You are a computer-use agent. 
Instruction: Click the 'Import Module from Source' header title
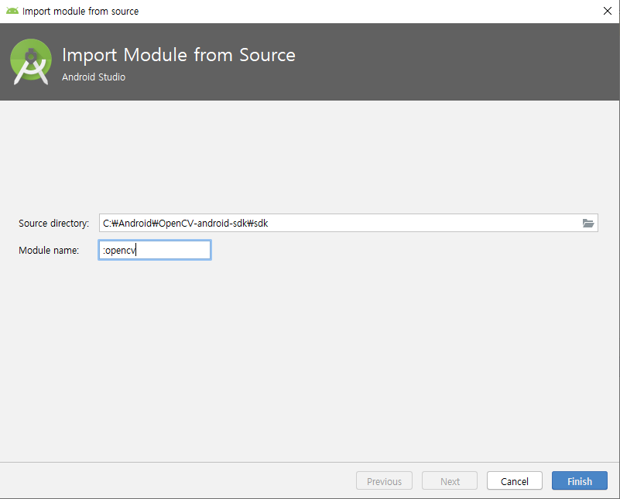178,56
